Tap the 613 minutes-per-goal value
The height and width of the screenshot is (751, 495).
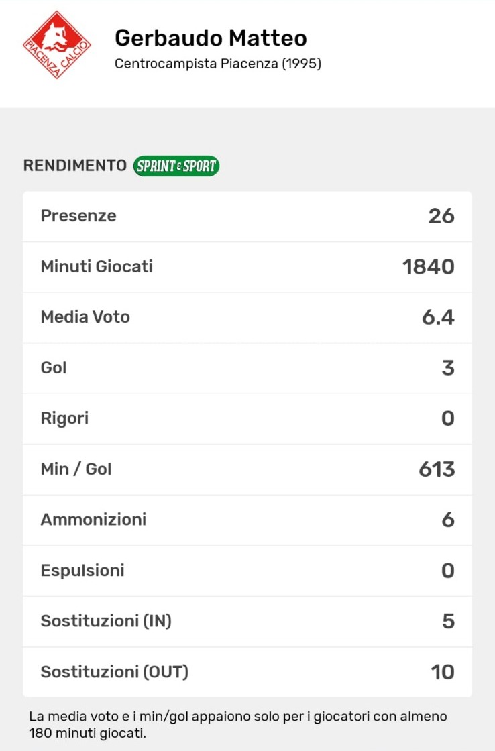[x=437, y=469]
